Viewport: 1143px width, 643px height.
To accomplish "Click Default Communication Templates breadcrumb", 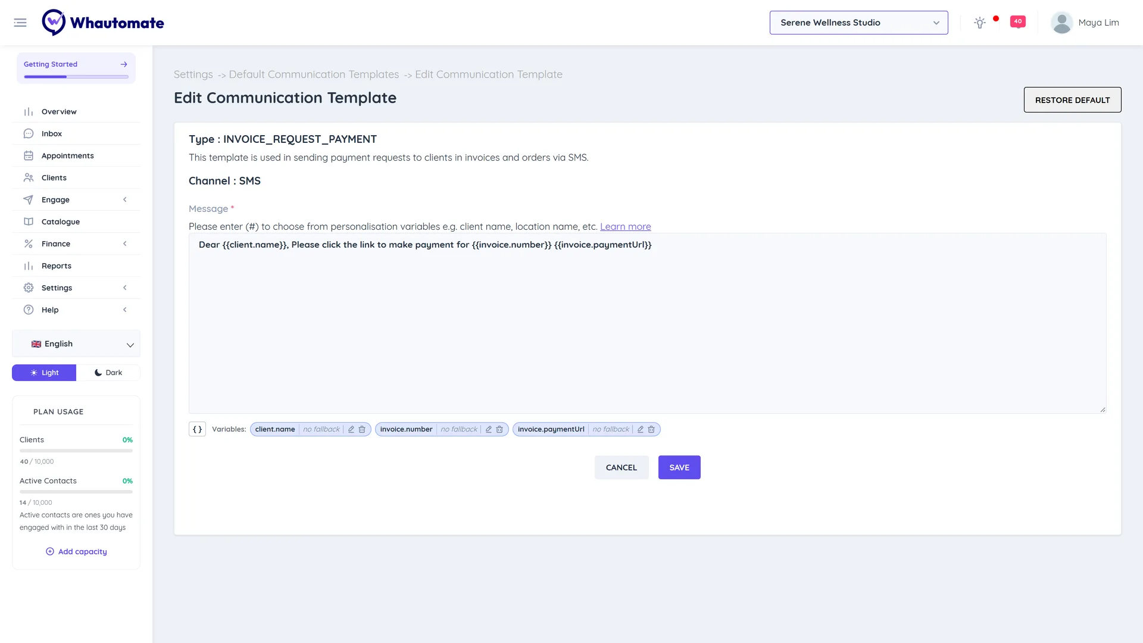I will (314, 74).
